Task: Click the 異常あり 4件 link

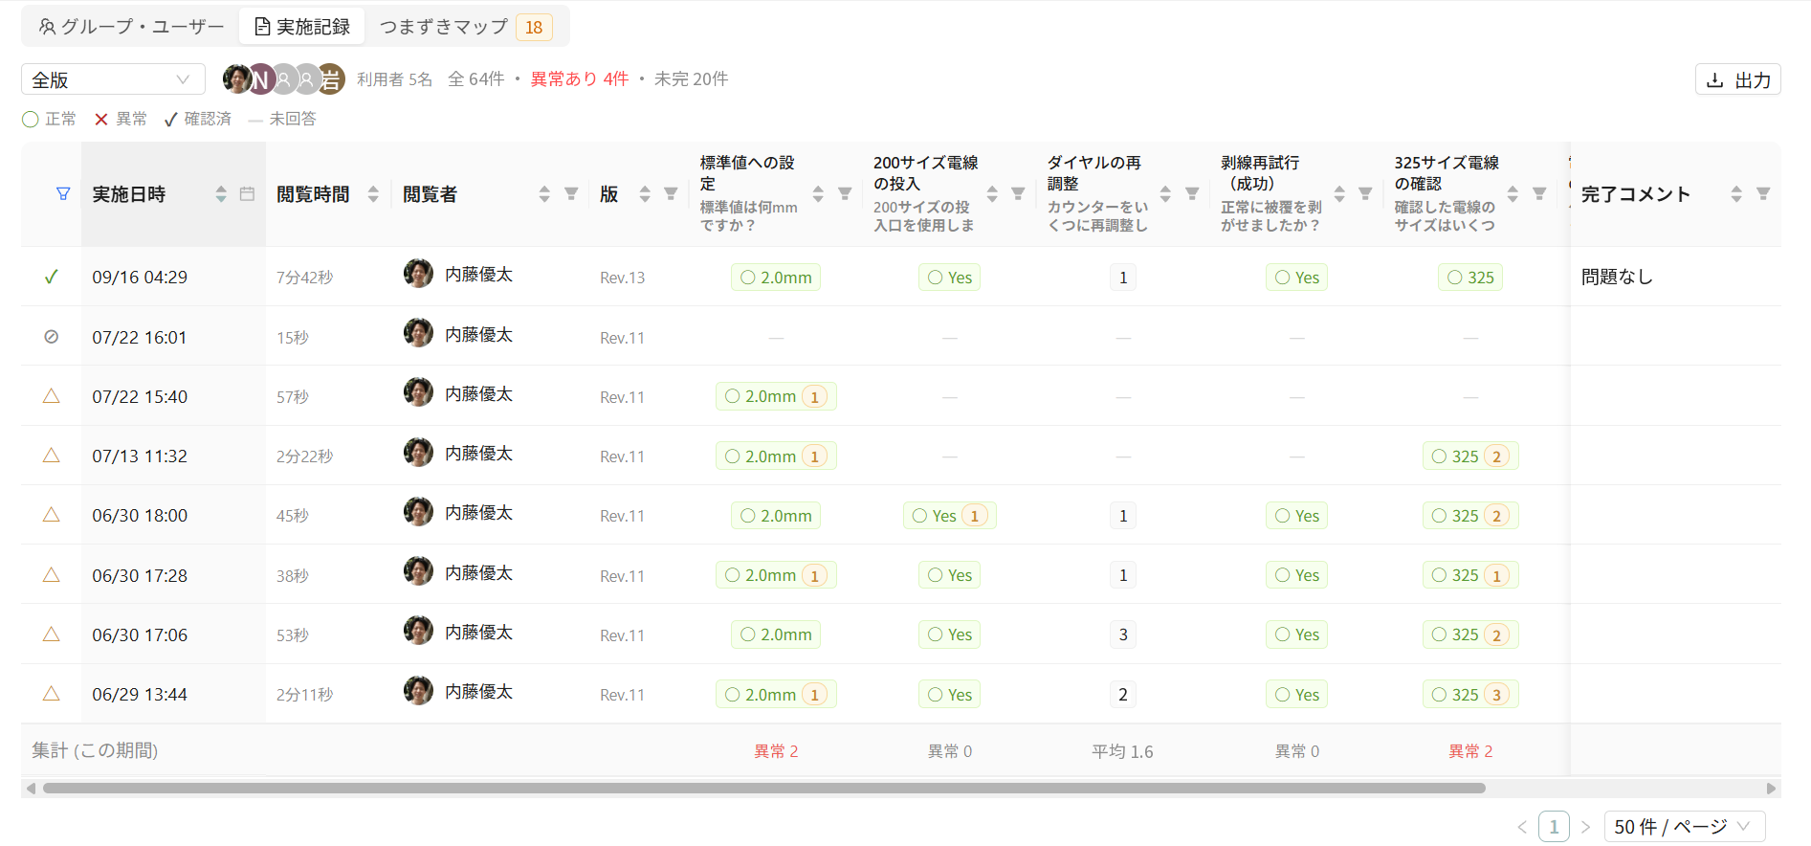Action: pos(580,79)
